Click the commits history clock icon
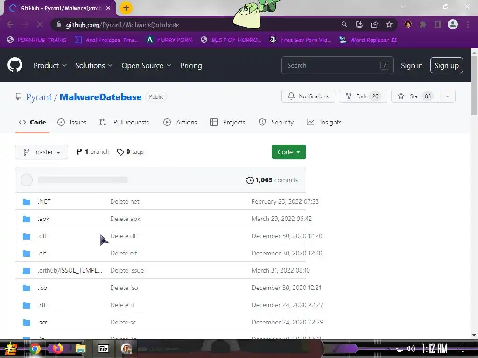Image resolution: width=478 pixels, height=358 pixels. 250,180
